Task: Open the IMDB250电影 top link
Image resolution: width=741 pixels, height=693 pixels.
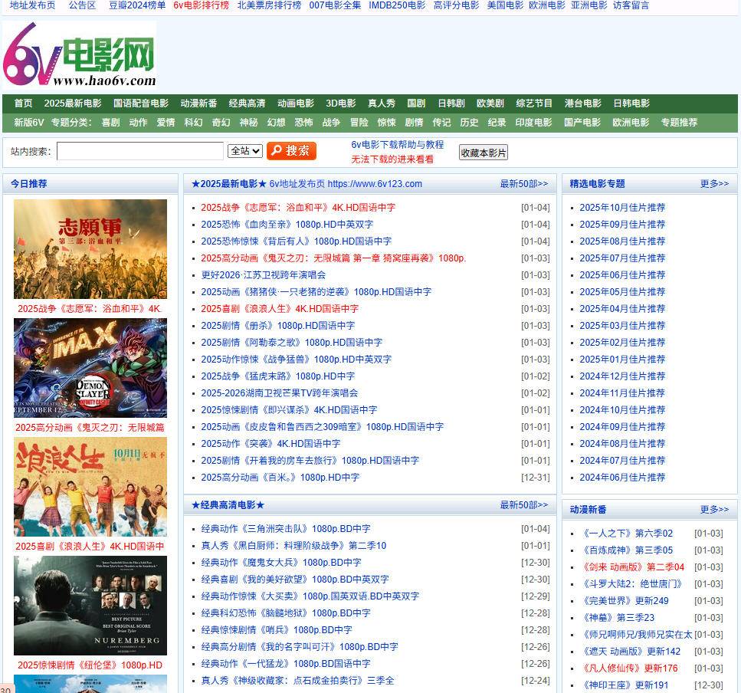Action: pos(396,5)
